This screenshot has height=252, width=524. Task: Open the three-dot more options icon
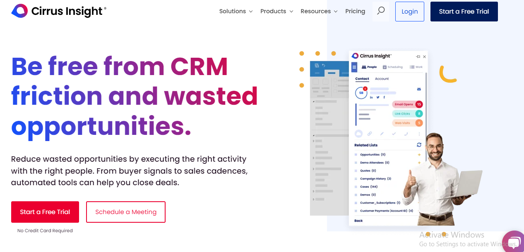coord(419,134)
